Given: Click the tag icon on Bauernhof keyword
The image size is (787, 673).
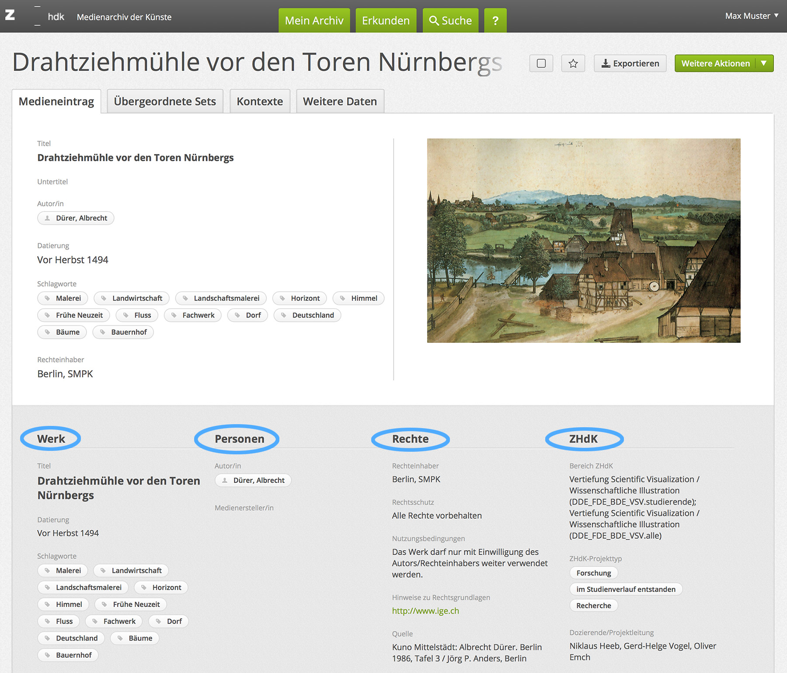Looking at the screenshot, I should click(103, 332).
